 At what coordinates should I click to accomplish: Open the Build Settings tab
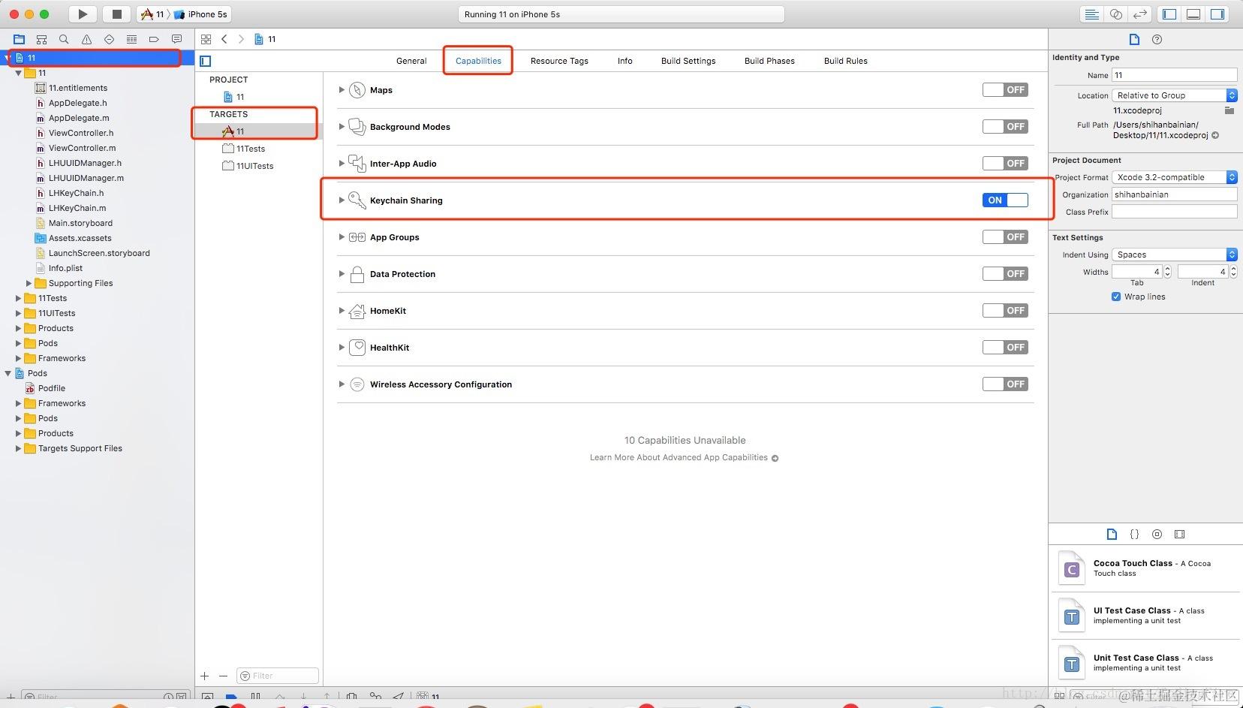(x=688, y=61)
